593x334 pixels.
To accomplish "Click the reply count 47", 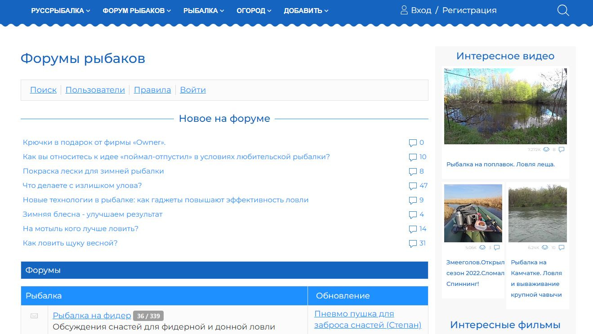I will [x=424, y=186].
